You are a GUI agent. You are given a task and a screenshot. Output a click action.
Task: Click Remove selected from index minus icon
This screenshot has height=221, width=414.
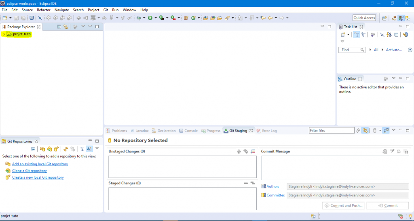pyautogui.click(x=246, y=183)
